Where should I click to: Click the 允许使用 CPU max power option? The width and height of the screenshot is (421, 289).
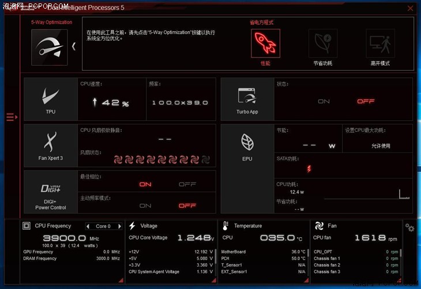point(381,146)
